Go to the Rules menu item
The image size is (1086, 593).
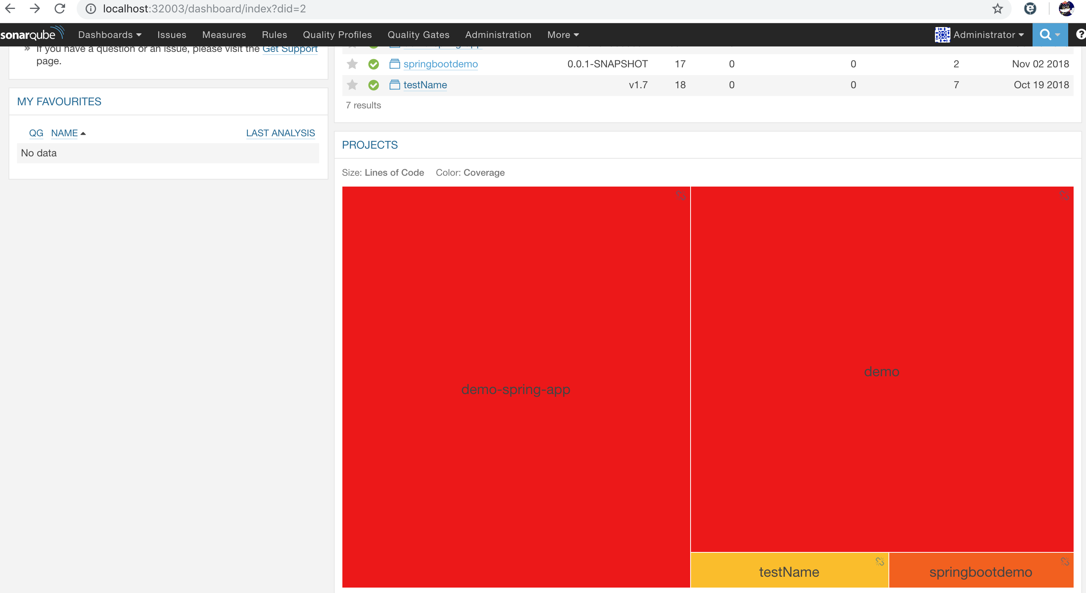(x=274, y=34)
